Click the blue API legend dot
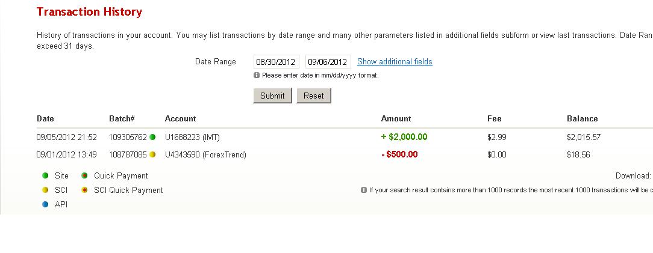The width and height of the screenshot is (653, 253). tap(45, 204)
